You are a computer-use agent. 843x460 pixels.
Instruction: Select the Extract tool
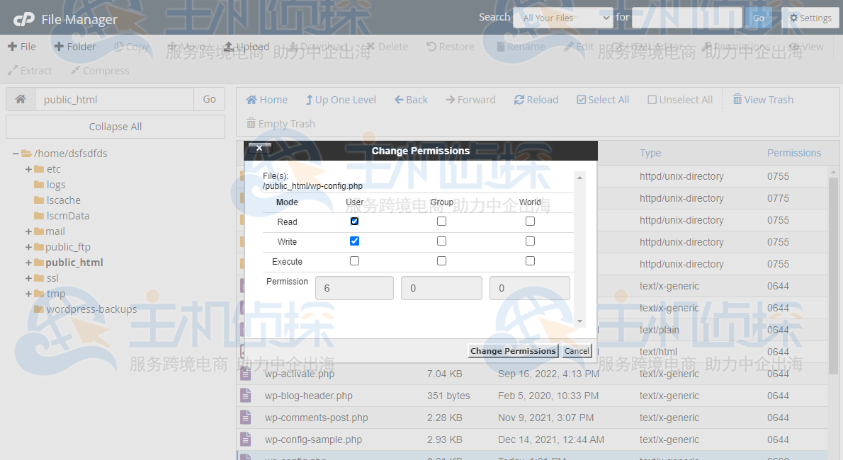pos(30,70)
